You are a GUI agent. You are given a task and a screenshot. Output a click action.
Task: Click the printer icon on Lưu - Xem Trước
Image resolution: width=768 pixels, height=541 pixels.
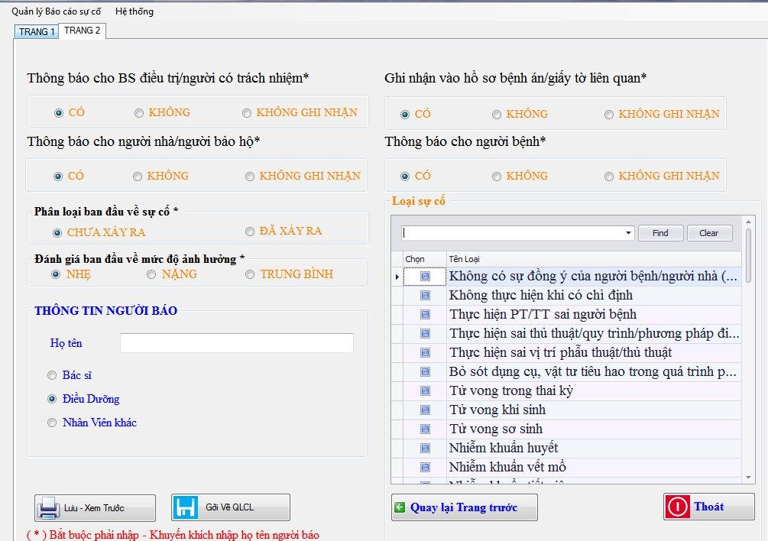pos(50,507)
